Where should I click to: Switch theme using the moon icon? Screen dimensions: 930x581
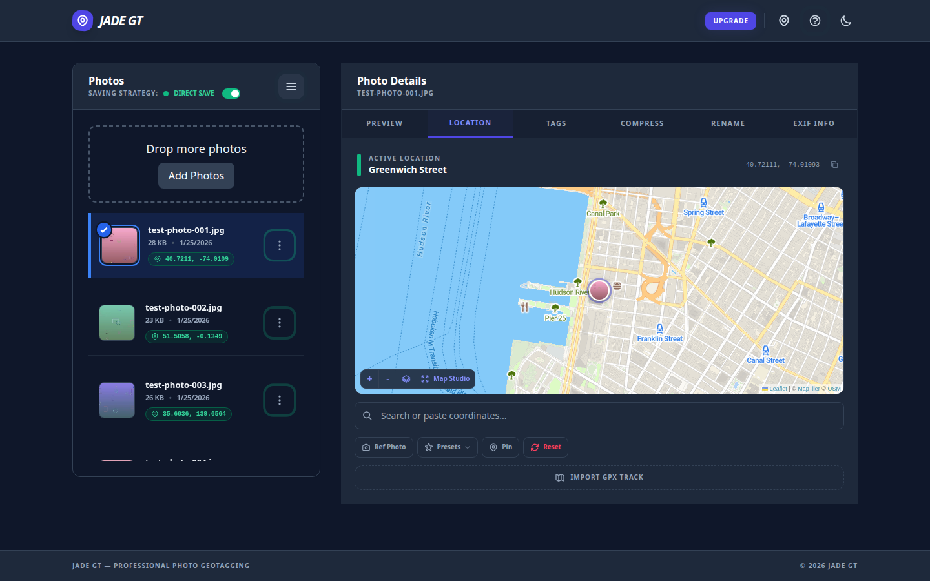846,21
